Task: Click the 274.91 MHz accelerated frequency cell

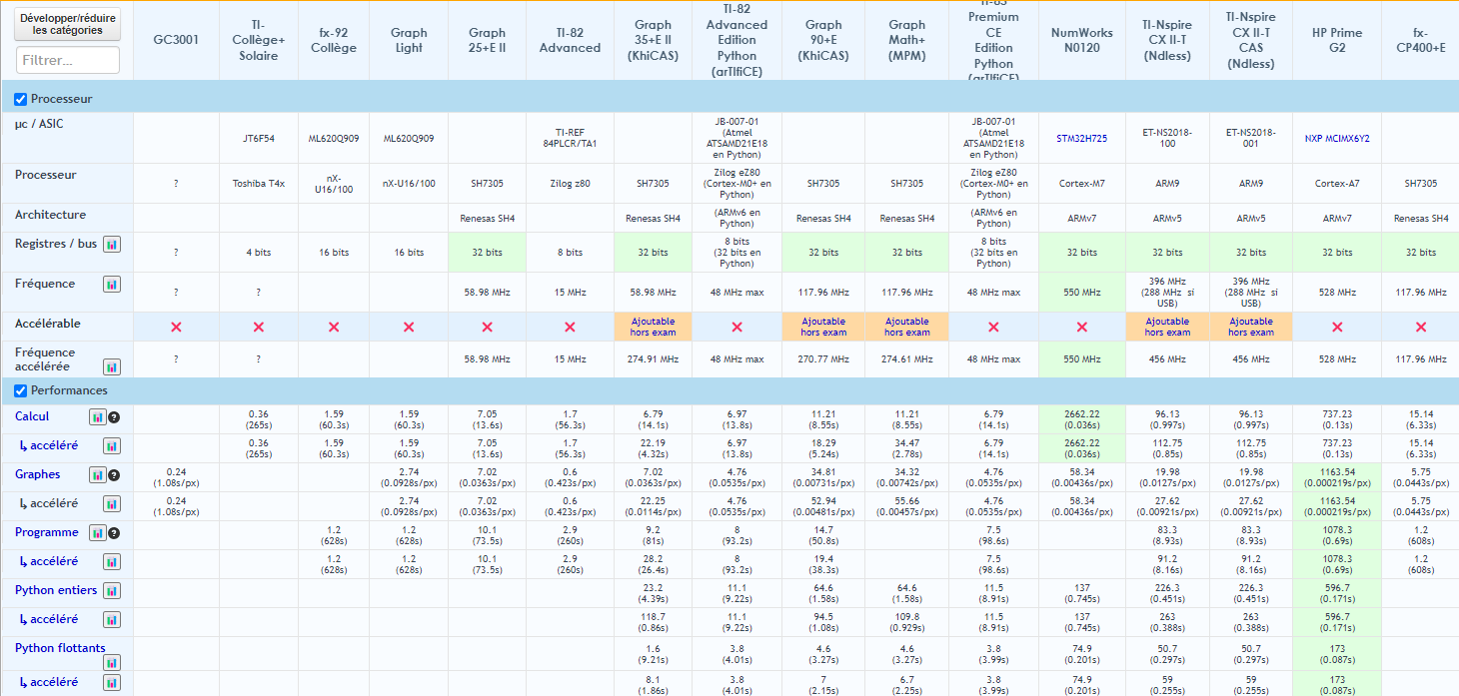Action: (x=653, y=359)
